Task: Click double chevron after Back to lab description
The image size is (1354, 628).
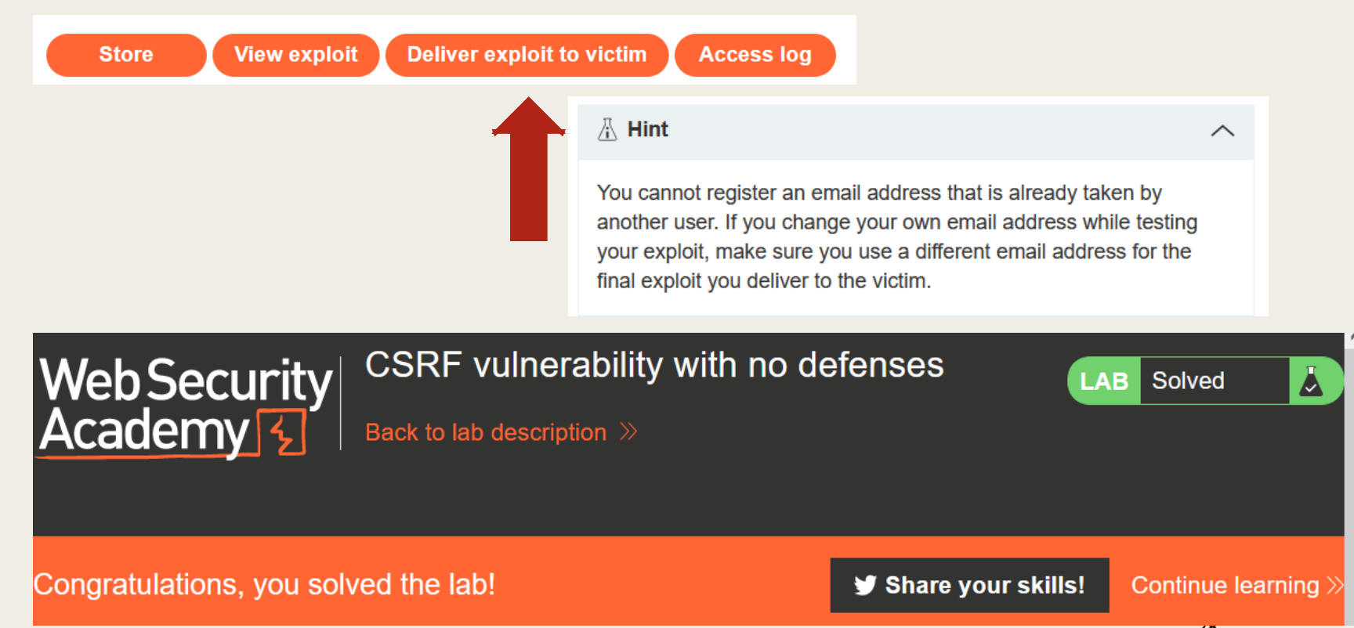Action: [628, 431]
